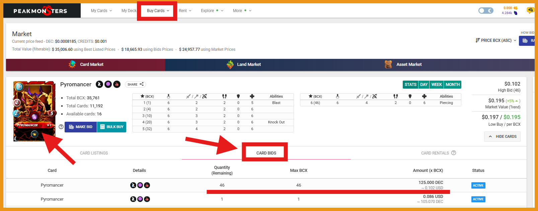
Task: Open the Rent dropdown menu
Action: click(x=185, y=11)
